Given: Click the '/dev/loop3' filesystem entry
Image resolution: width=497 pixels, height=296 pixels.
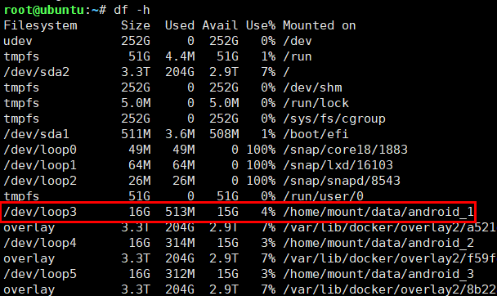Looking at the screenshot, I should point(40,212).
